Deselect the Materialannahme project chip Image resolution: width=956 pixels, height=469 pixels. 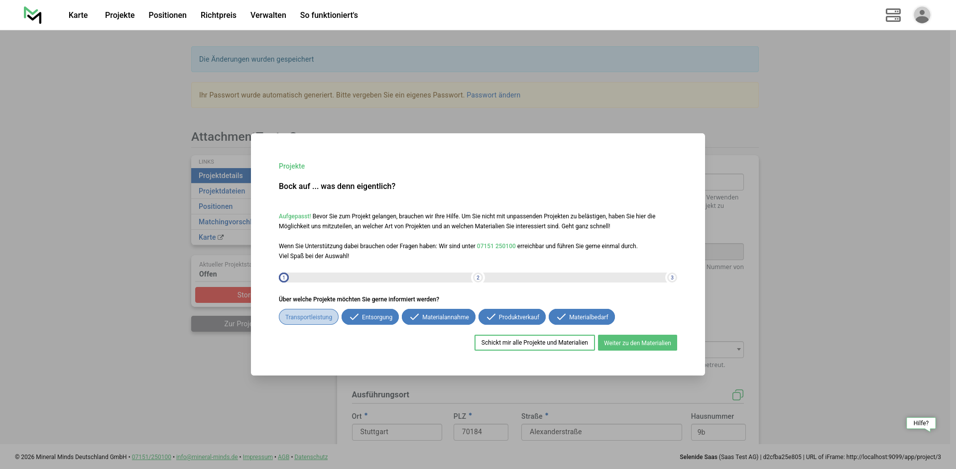[438, 317]
